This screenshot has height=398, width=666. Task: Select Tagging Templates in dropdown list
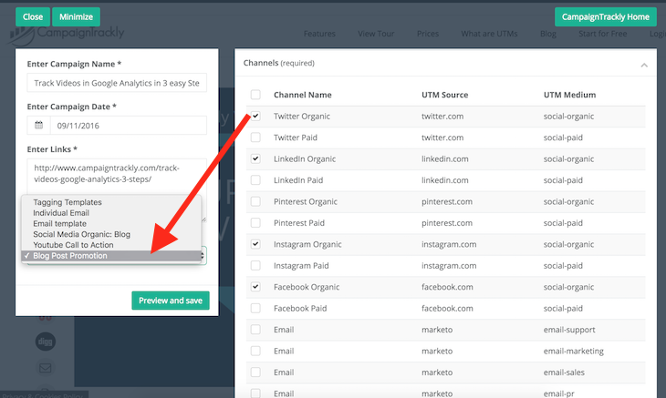[111, 202]
